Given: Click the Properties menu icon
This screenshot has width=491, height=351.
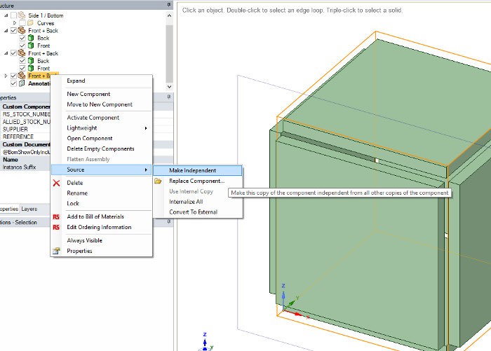Looking at the screenshot, I should pyautogui.click(x=56, y=251).
